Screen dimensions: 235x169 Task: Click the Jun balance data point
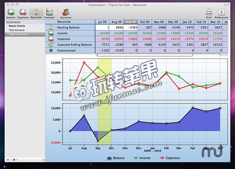pyautogui.click(x=220, y=108)
